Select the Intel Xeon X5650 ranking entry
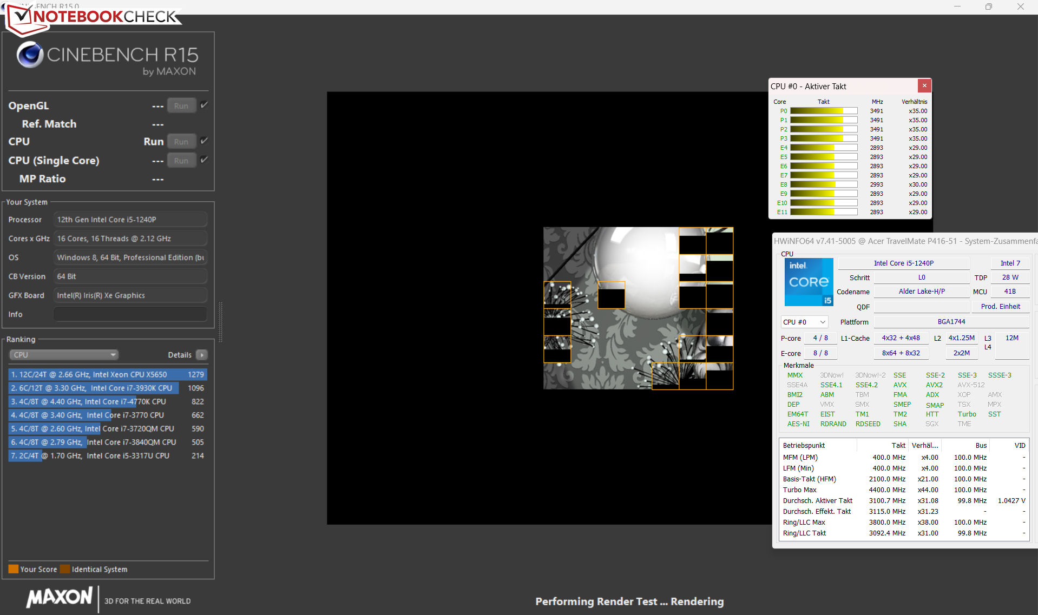This screenshot has width=1038, height=615. (x=107, y=374)
